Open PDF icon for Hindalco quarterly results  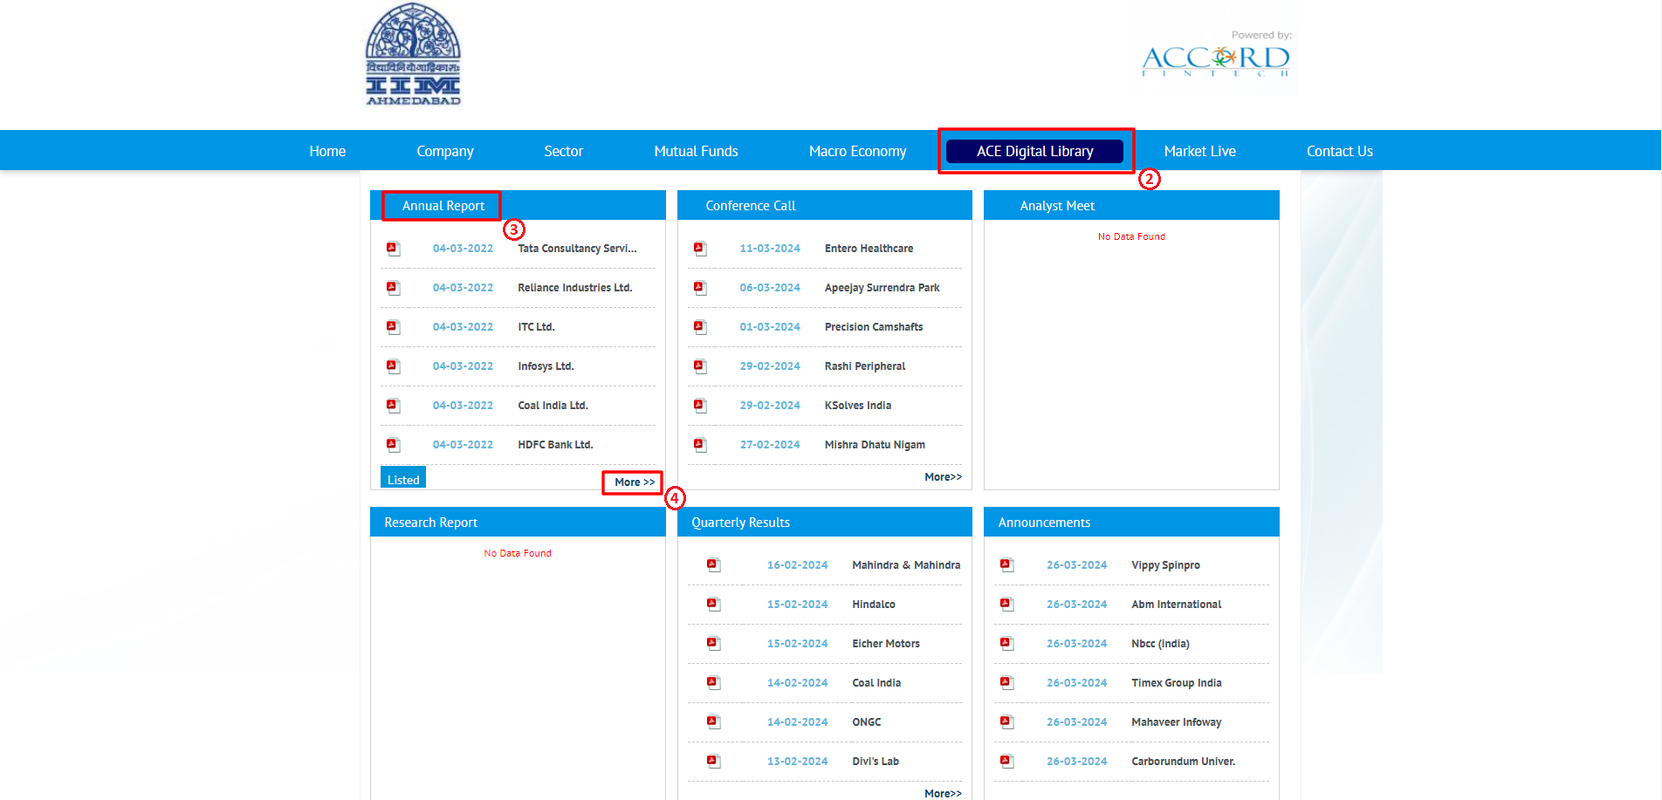[714, 605]
